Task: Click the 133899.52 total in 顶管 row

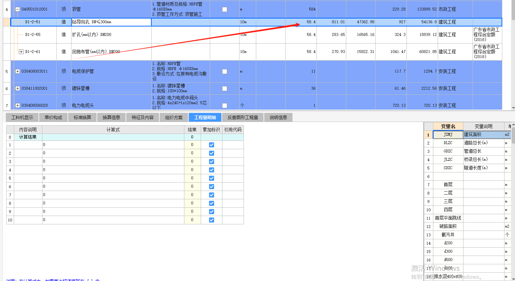Action: click(x=422, y=9)
